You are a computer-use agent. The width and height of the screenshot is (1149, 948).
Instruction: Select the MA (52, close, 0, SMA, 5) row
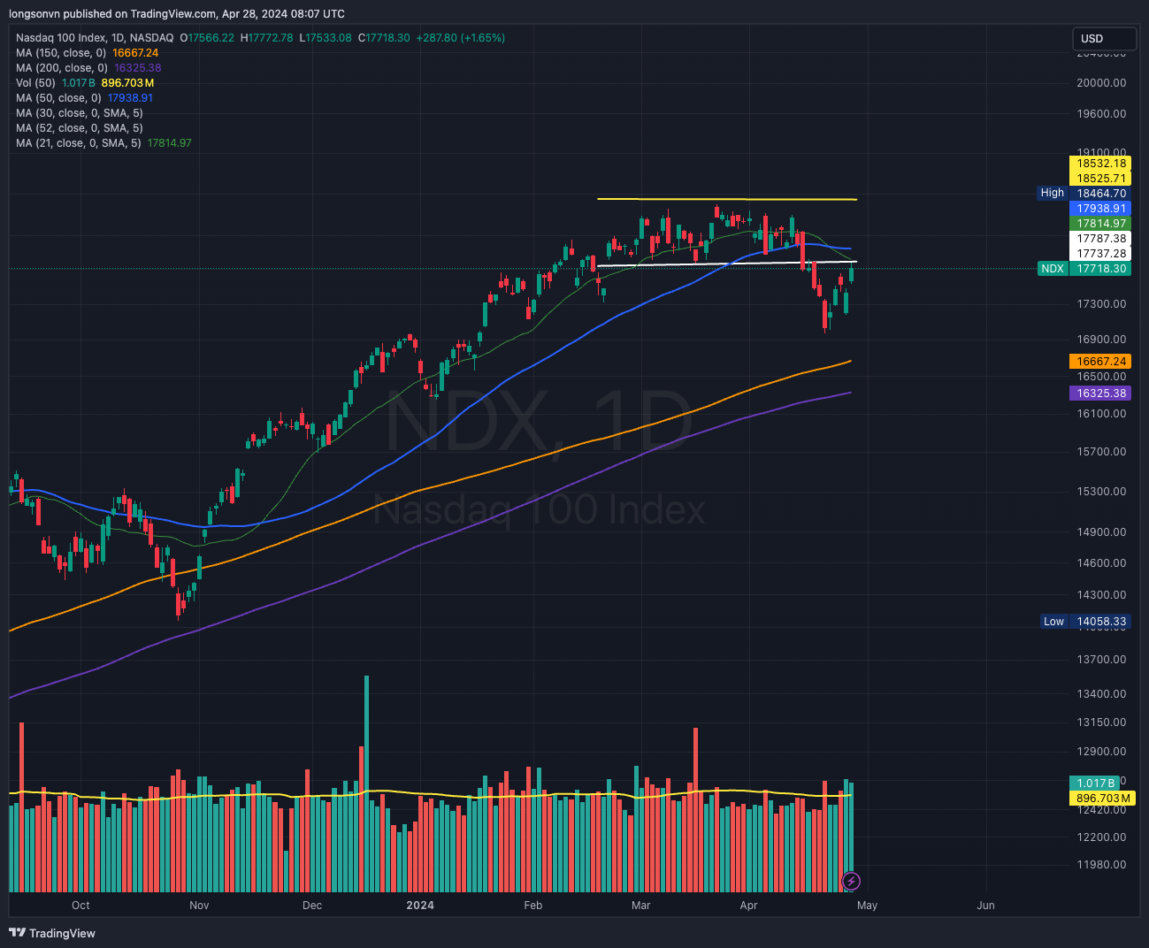click(x=80, y=128)
